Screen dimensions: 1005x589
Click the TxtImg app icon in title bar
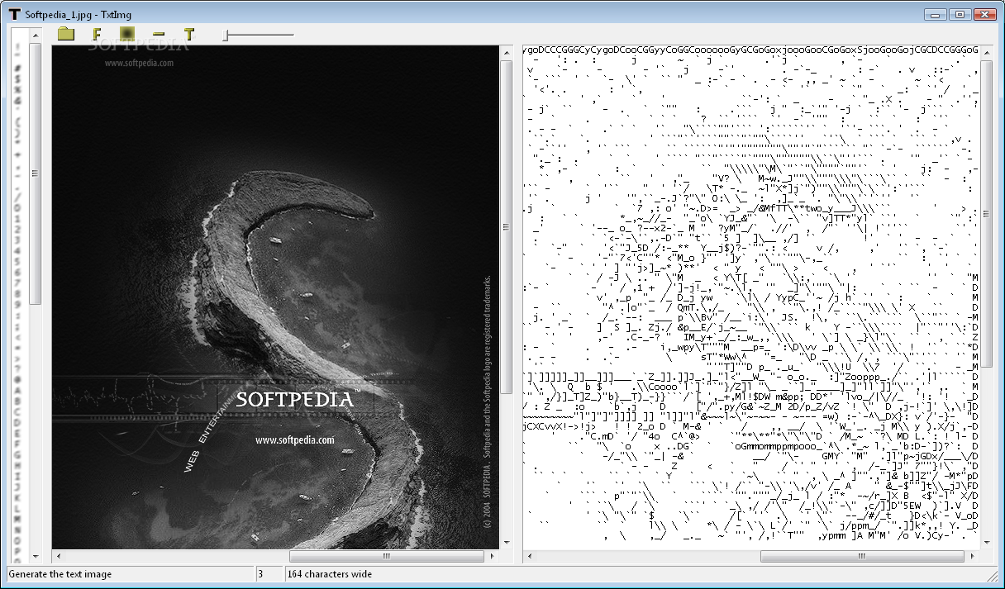13,13
